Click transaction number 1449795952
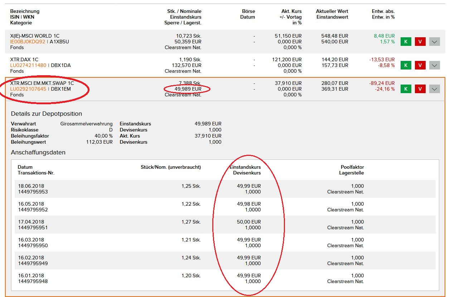The height and width of the screenshot is (297, 450). pyautogui.click(x=33, y=210)
